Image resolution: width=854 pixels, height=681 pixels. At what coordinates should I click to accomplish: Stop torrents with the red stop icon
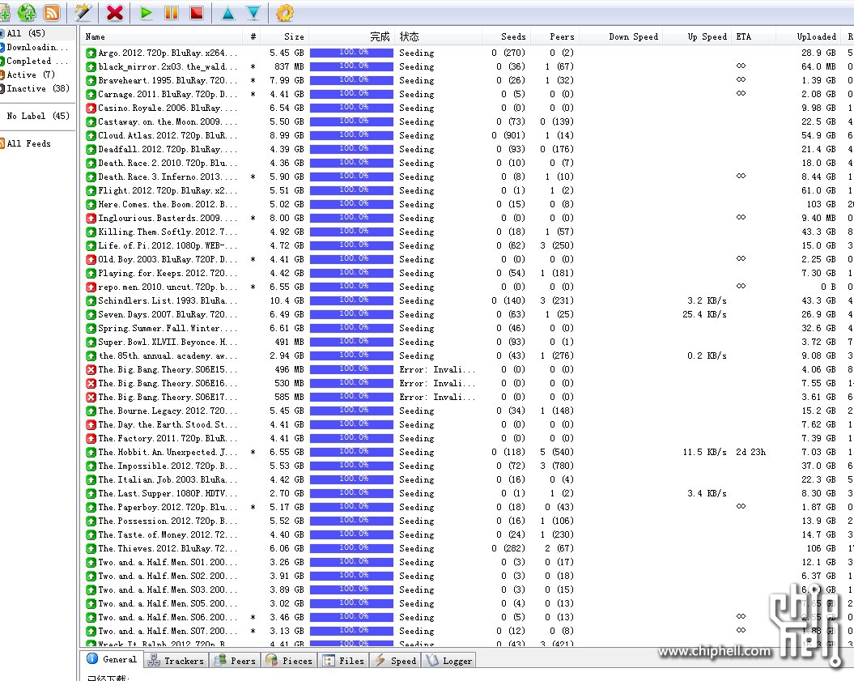coord(197,12)
